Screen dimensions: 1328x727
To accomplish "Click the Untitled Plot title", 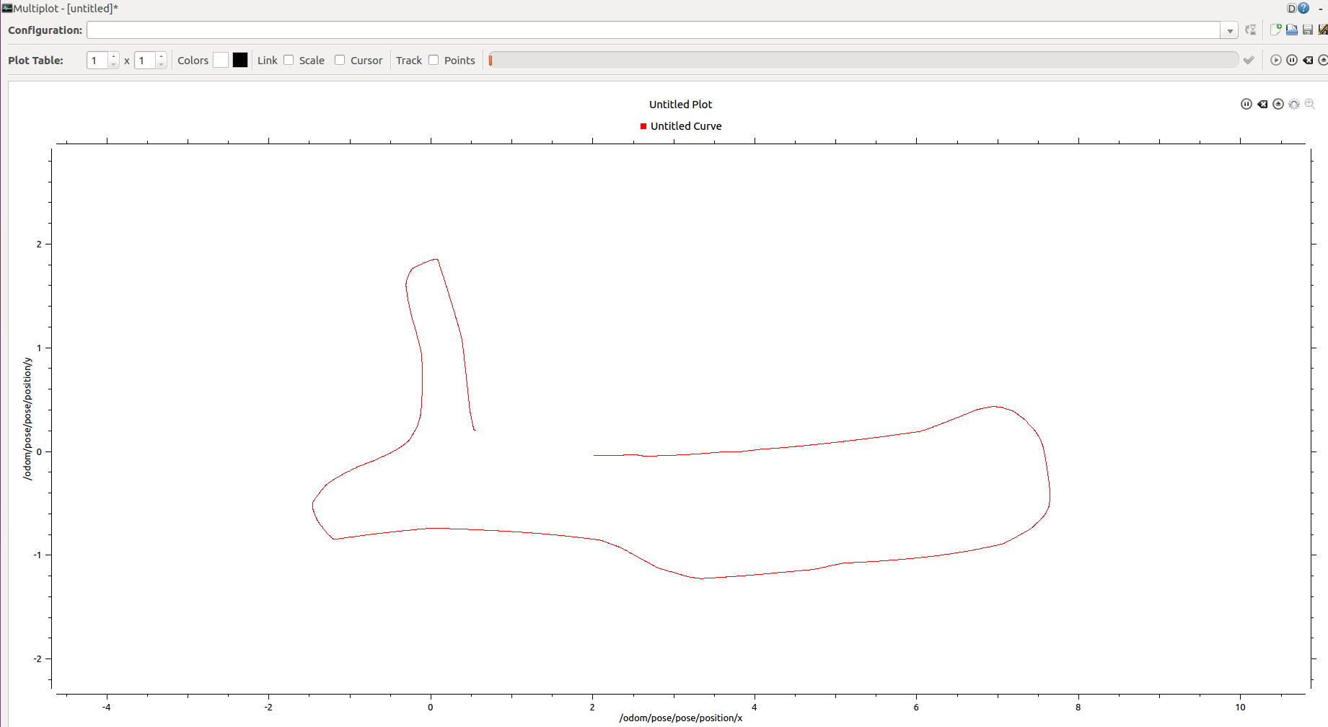I will click(x=680, y=104).
